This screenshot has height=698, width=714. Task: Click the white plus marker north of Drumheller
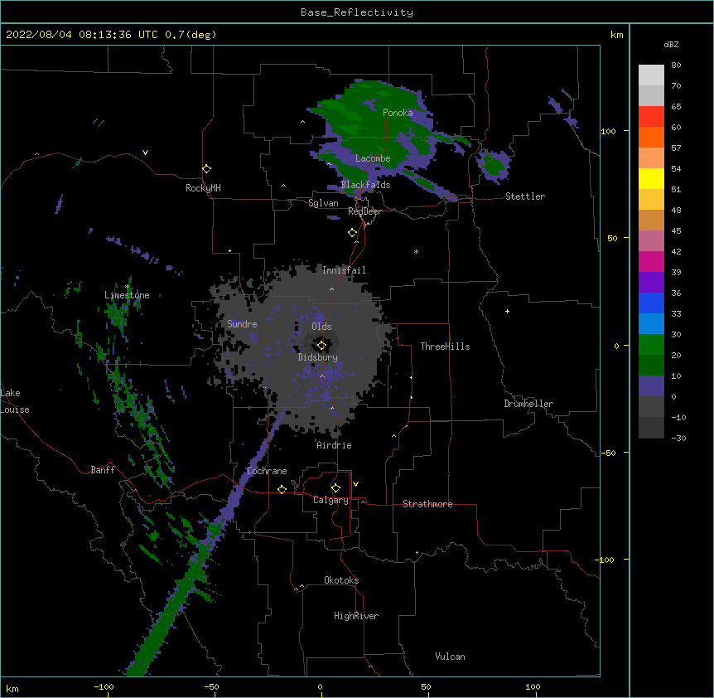507,311
